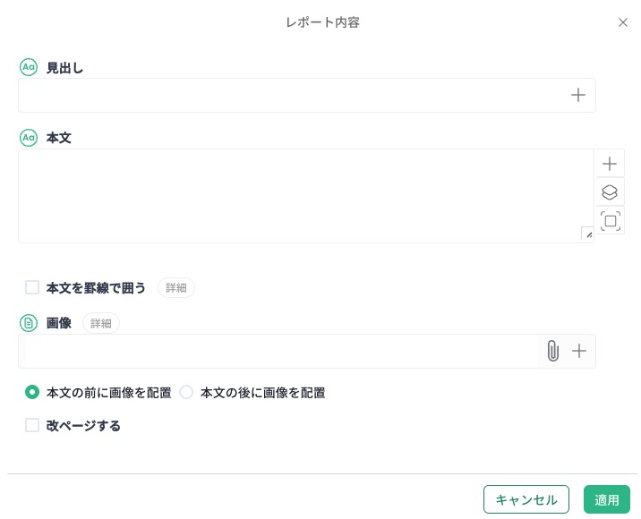Click the layers stack icon beside 本文
The height and width of the screenshot is (519, 641).
(610, 192)
